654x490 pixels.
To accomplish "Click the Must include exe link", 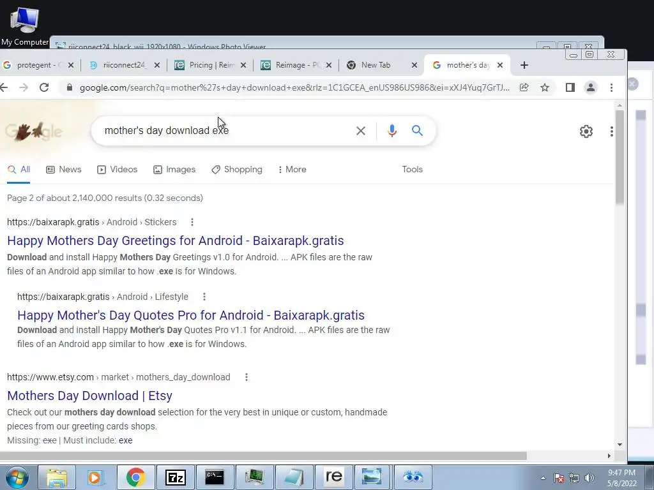I will [125, 440].
